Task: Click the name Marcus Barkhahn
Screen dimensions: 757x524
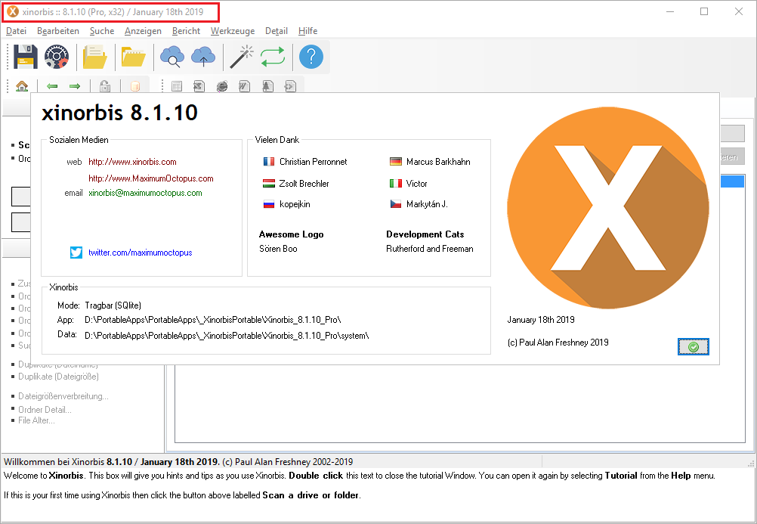Action: point(438,162)
